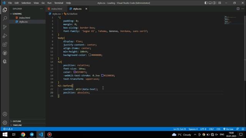Click the weather 7°C Cloudy widget
This screenshot has height=138, width=246.
coord(181,135)
